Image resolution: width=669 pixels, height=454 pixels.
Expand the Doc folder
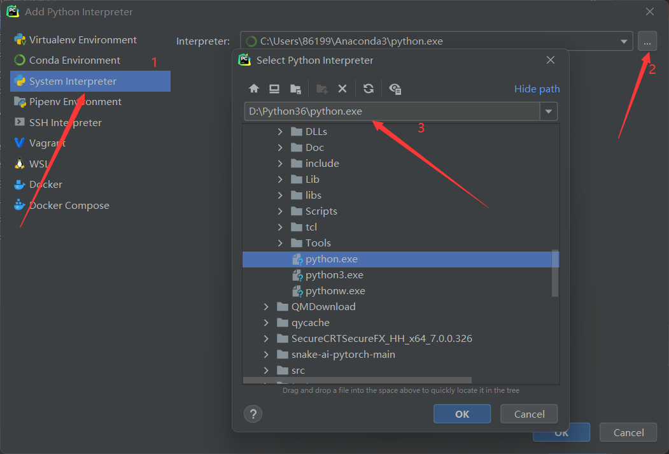(x=280, y=148)
